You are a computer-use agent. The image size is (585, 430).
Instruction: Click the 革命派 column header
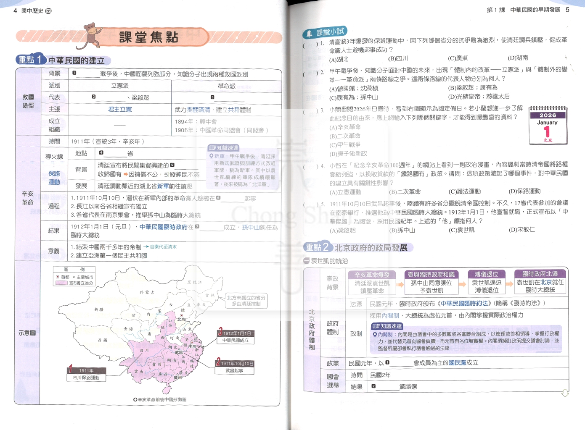pos(227,86)
